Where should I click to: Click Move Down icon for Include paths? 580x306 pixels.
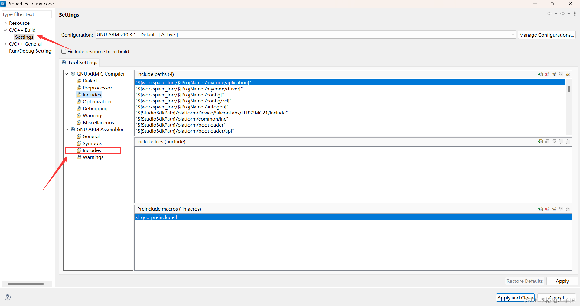coord(568,74)
